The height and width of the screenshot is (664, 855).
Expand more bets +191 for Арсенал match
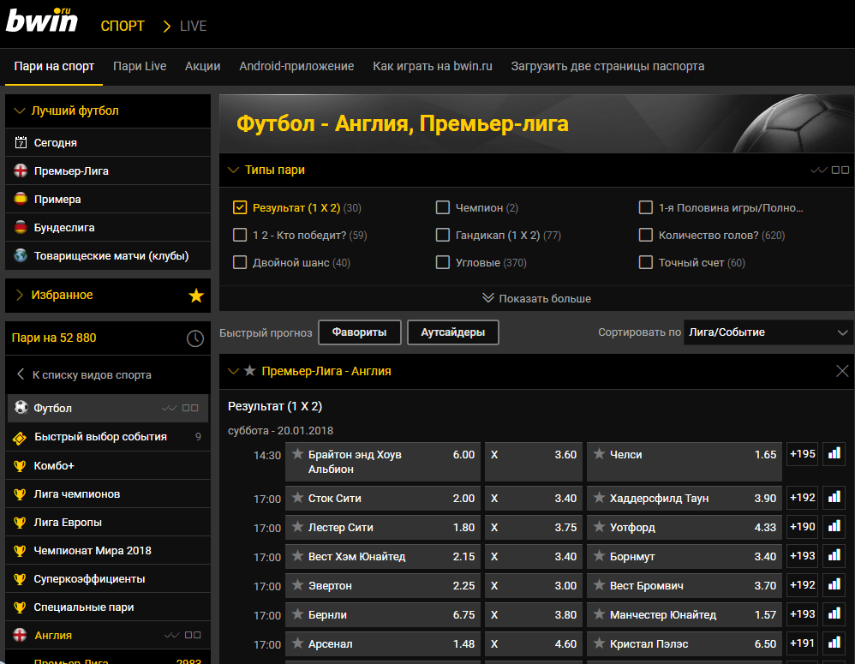[x=803, y=643]
